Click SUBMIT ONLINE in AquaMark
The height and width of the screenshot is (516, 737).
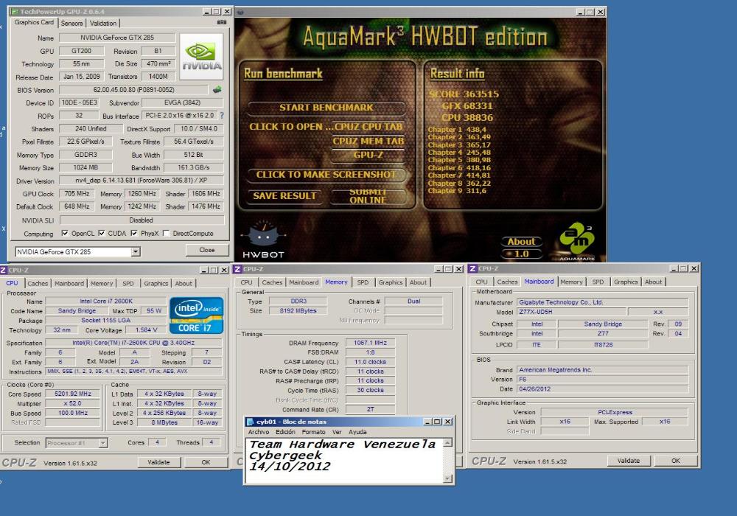pos(368,196)
